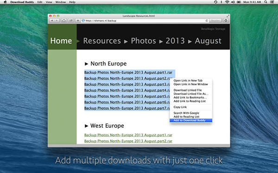The image size is (278, 173).
Task: Click the West Europe heading
Action: click(x=107, y=126)
